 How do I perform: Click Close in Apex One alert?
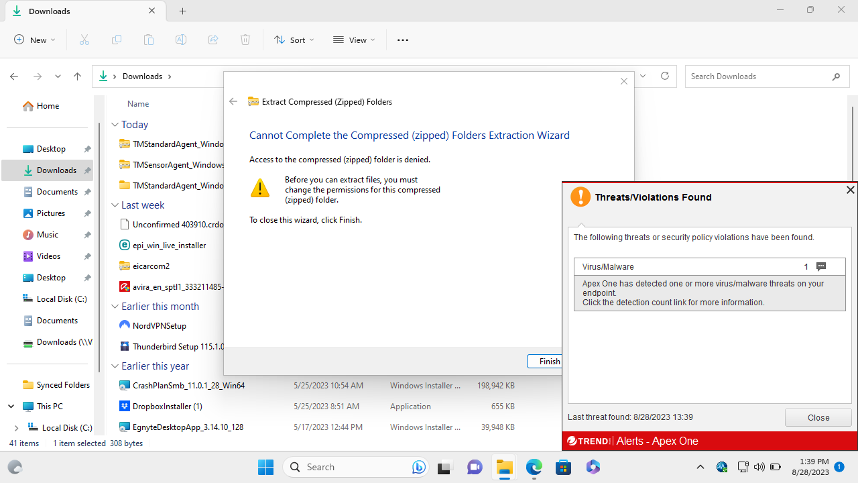pos(818,417)
